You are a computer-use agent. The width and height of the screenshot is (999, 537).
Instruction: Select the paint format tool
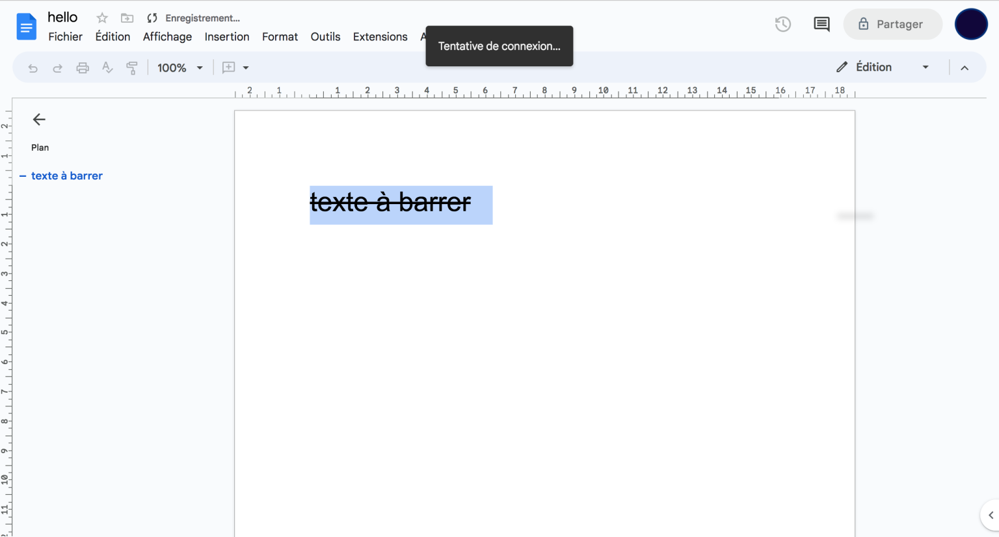click(x=132, y=68)
